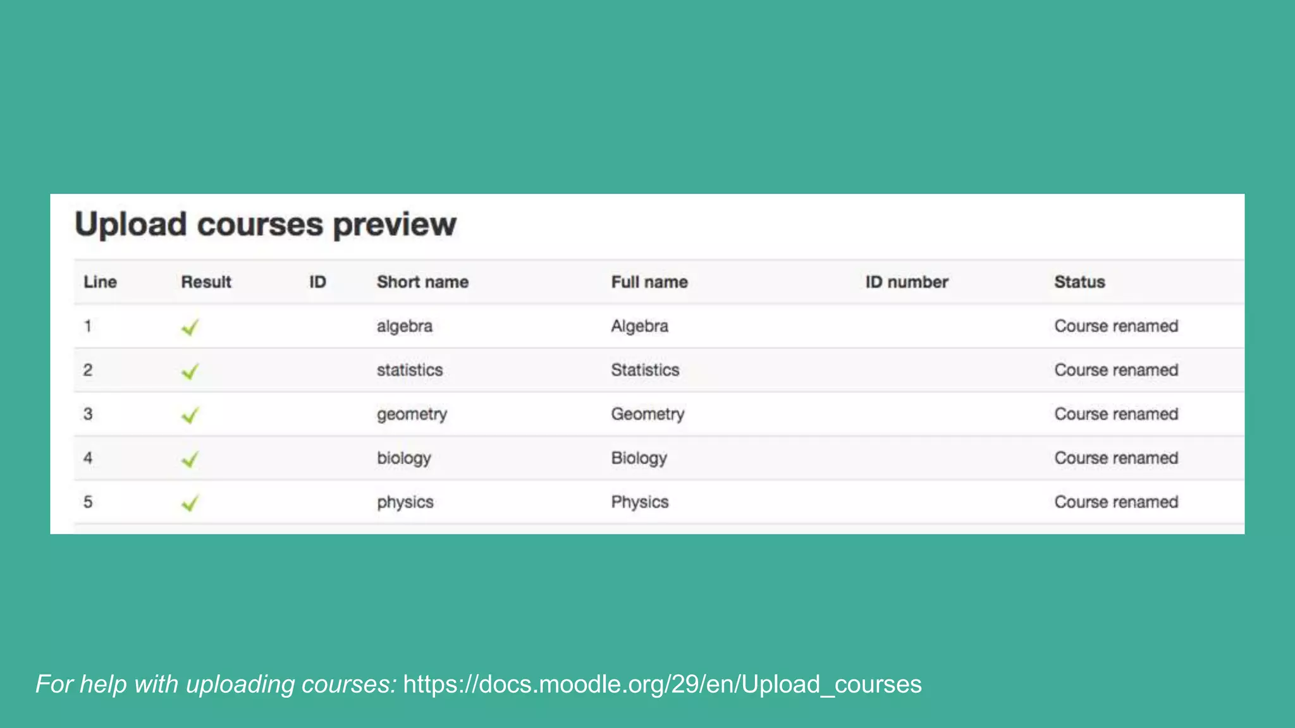Click the full name 'Biology'
Viewport: 1295px width, 728px height.
pos(639,459)
